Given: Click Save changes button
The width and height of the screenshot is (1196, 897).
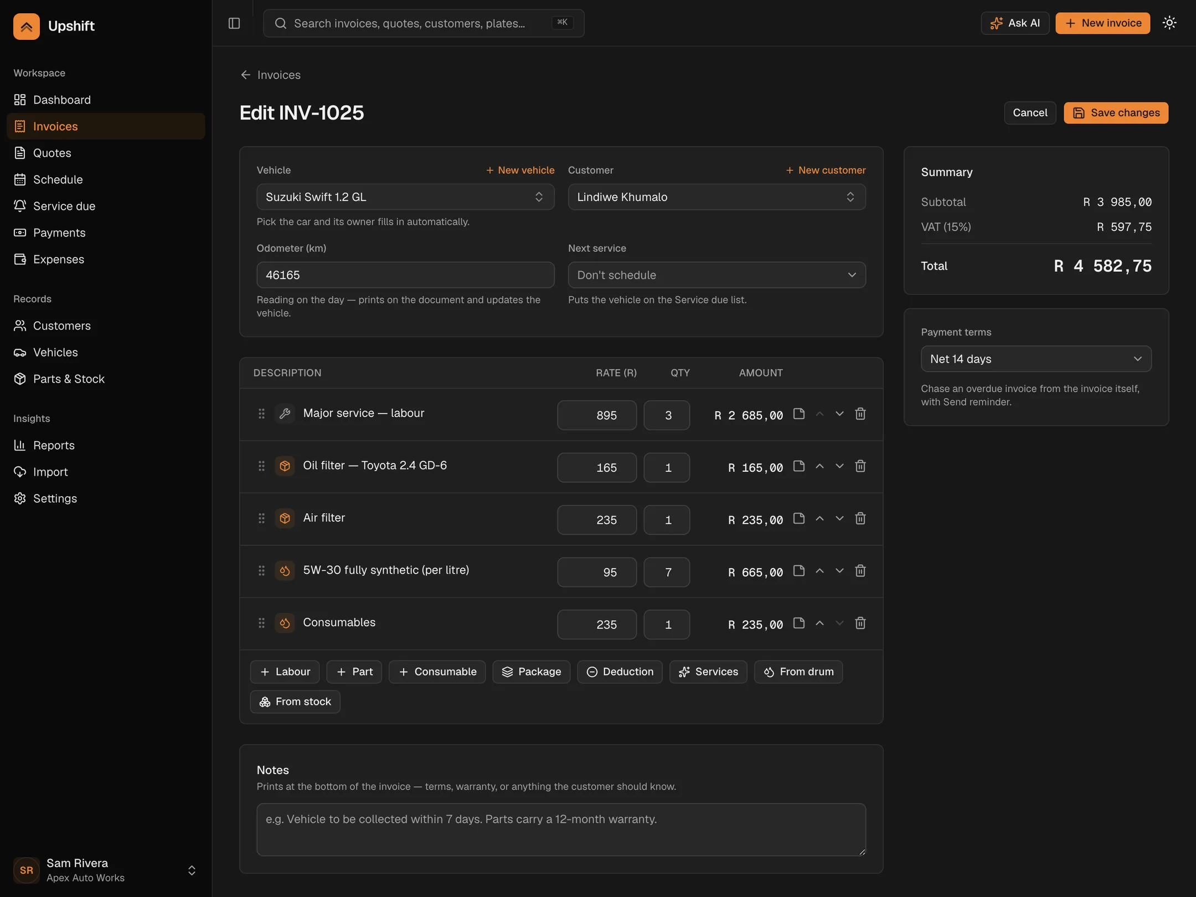Looking at the screenshot, I should tap(1116, 113).
